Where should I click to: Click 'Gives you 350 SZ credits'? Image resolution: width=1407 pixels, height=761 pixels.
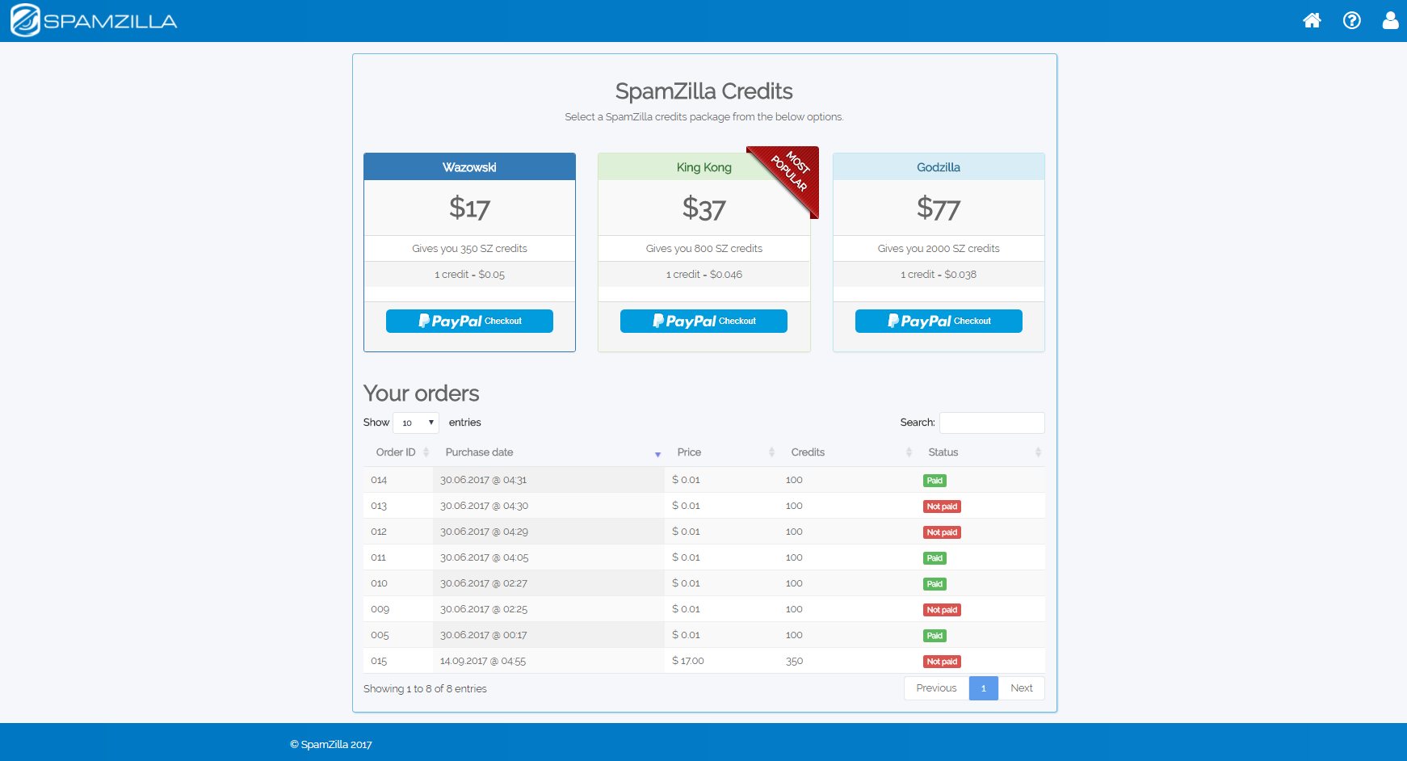tap(469, 249)
